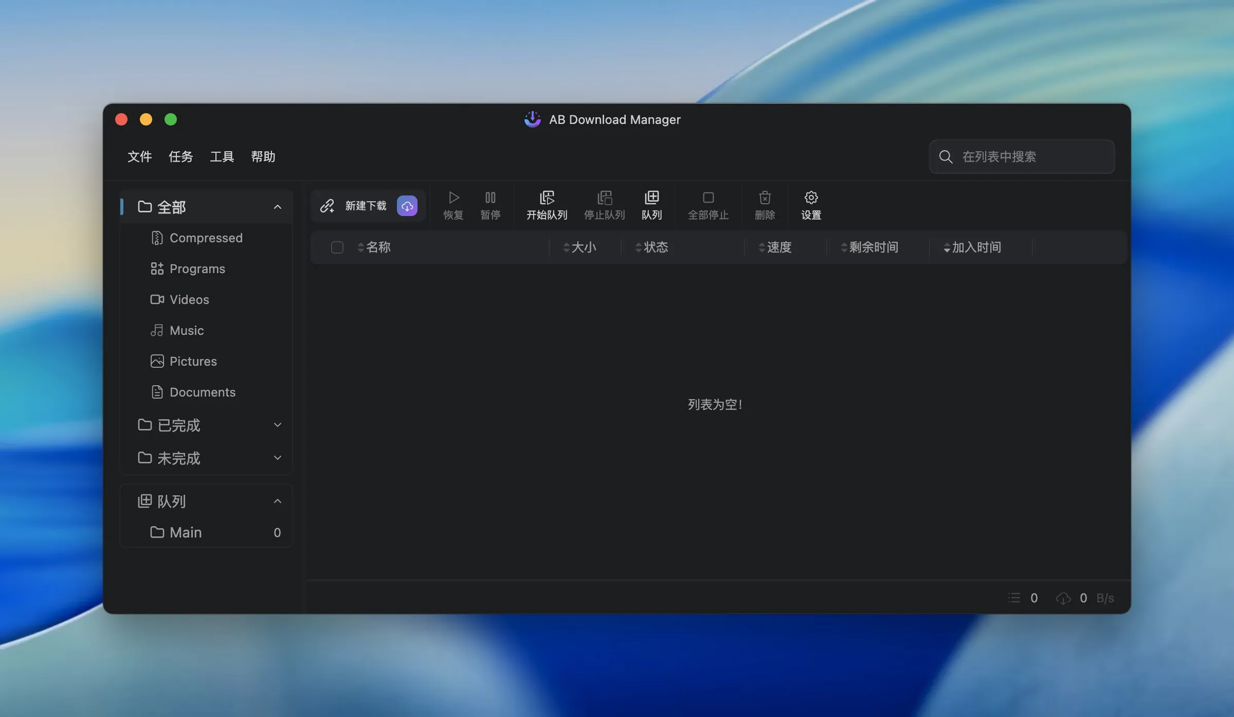
Task: Open the 工具 menu
Action: (x=222, y=157)
